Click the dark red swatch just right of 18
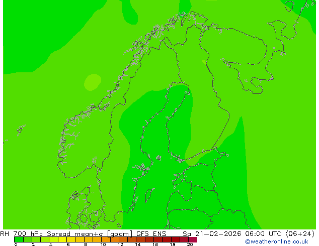The height and width of the screenshot is (246, 319). (176, 239)
